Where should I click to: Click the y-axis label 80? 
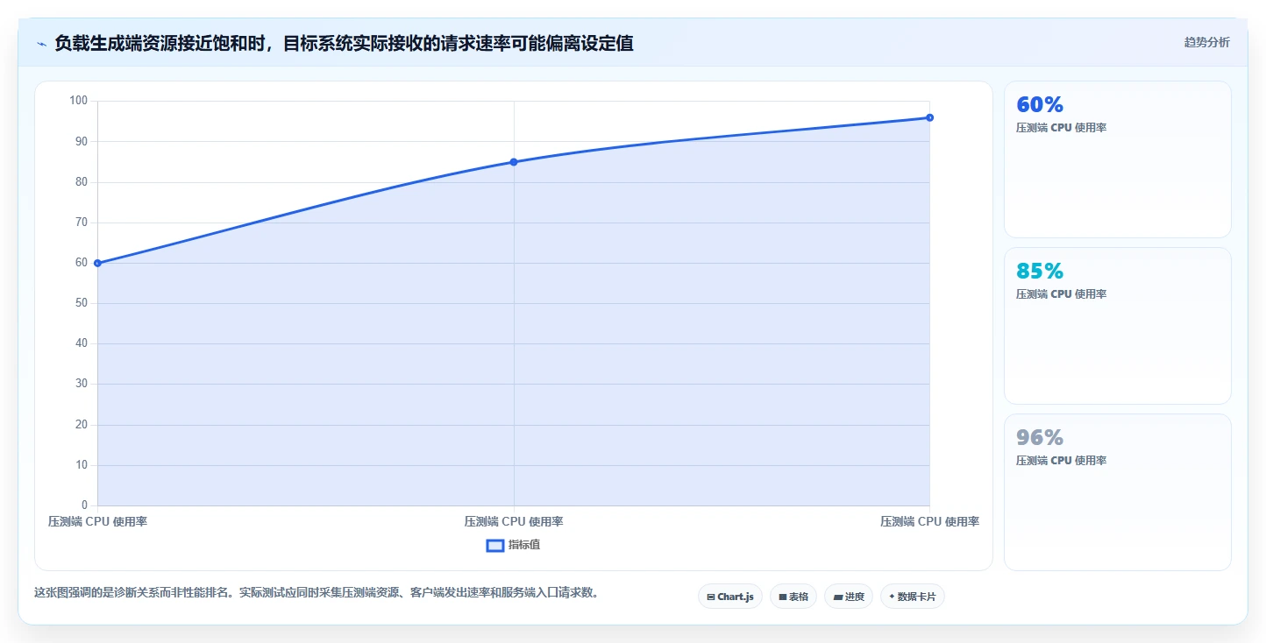click(x=82, y=182)
